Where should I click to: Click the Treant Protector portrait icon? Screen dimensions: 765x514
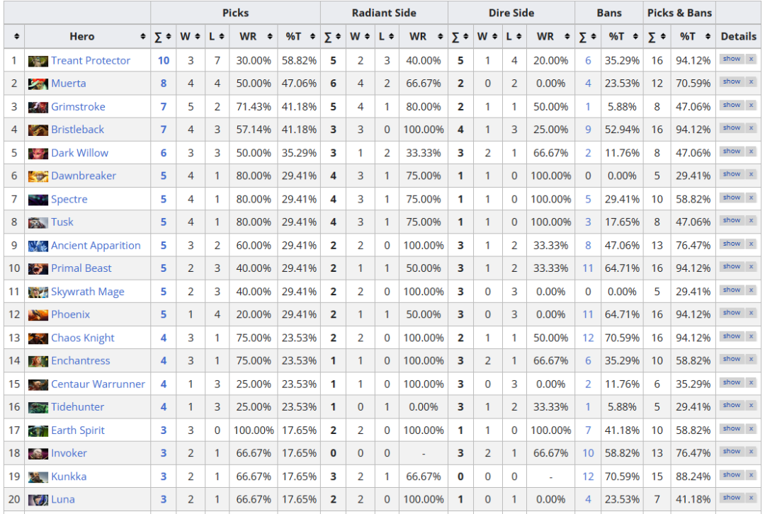pos(38,61)
